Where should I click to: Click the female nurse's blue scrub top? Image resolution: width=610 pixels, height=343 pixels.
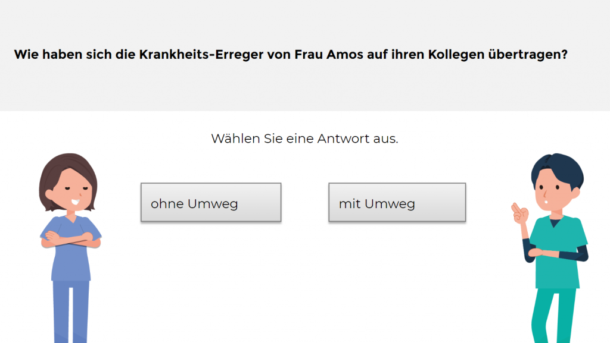(x=71, y=262)
